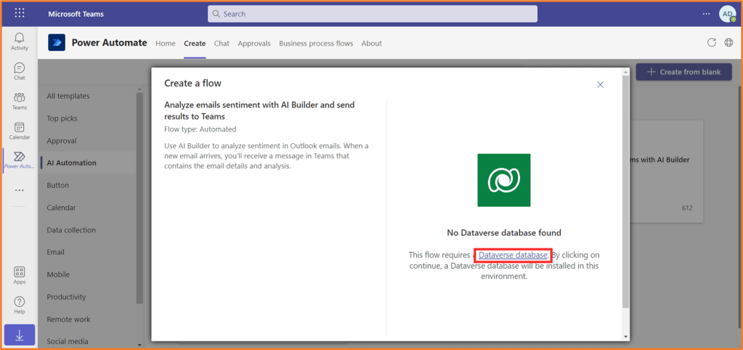This screenshot has width=743, height=350.
Task: Open the Business process flows tab
Action: click(316, 44)
